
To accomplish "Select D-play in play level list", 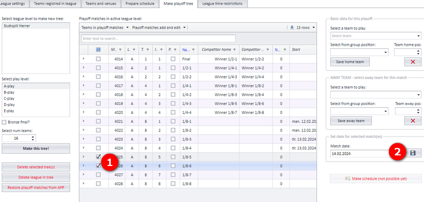I will point(36,104).
